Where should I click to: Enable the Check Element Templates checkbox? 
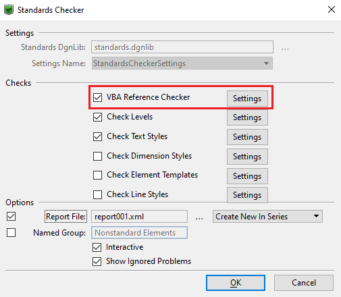coord(97,175)
